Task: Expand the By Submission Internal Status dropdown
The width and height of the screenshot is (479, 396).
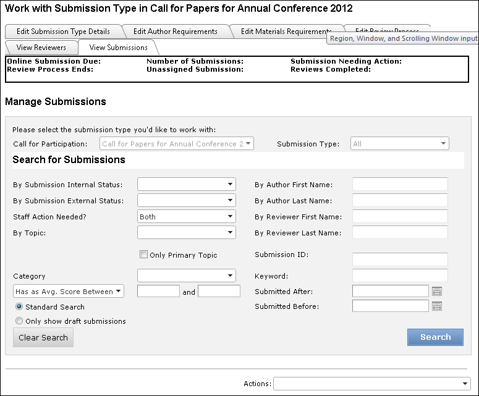Action: pos(186,184)
